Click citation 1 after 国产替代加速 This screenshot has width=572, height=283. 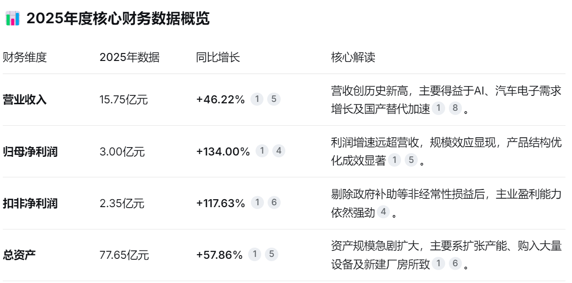[x=438, y=109]
